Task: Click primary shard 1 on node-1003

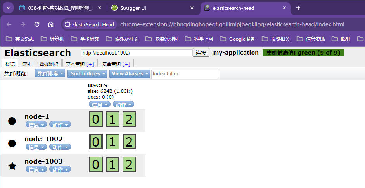Action: [x=112, y=165]
